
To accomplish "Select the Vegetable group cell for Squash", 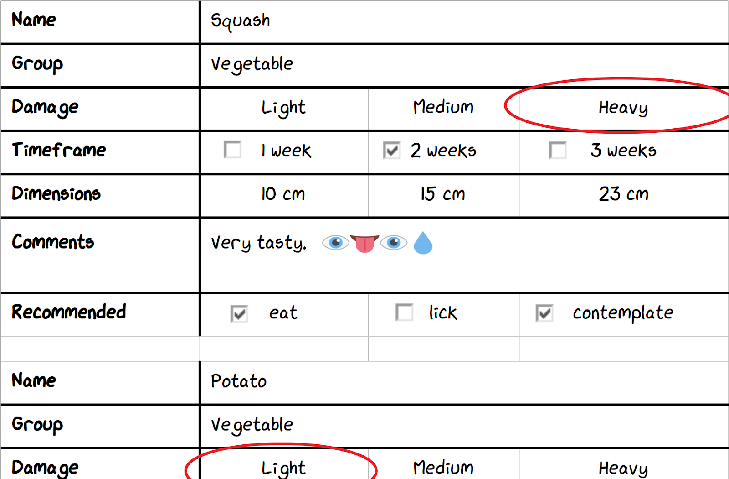I will pos(464,65).
